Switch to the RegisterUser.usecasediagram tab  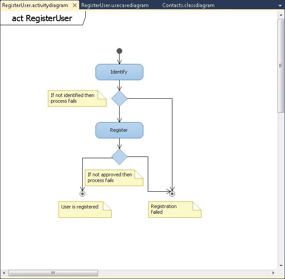point(115,5)
